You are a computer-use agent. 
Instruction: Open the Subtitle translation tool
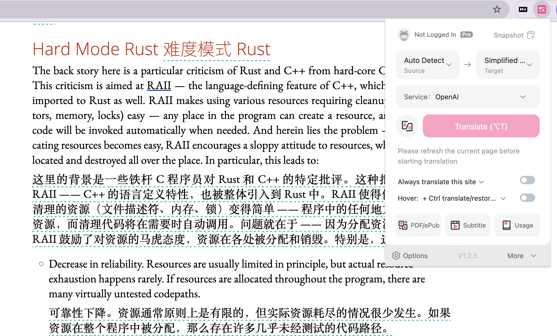pyautogui.click(x=468, y=225)
